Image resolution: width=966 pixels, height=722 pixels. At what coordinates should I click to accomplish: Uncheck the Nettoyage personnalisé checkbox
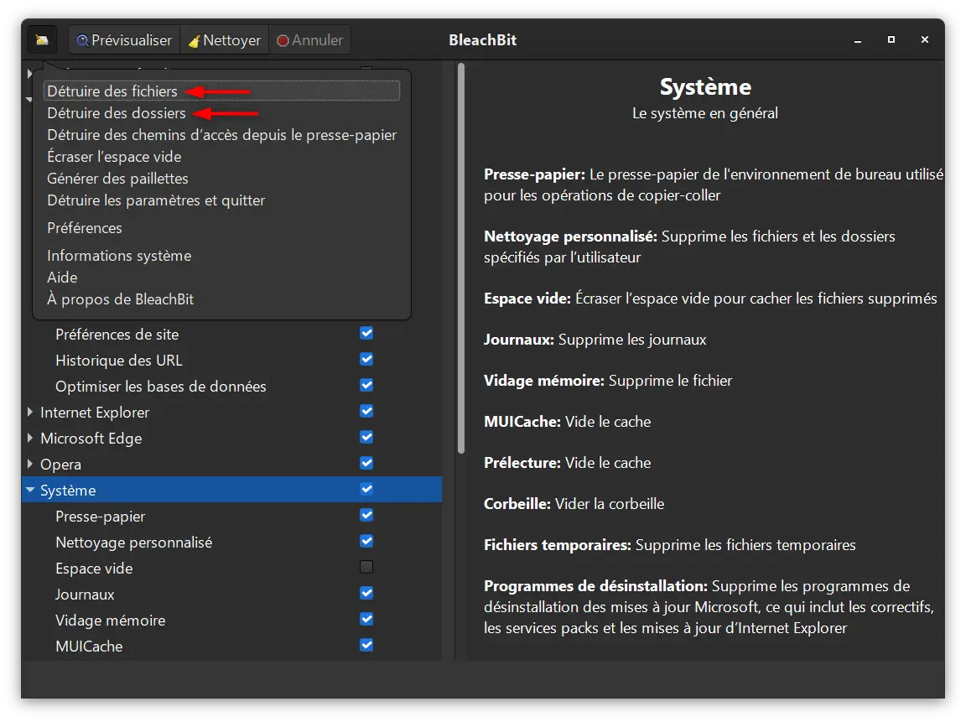pos(366,541)
